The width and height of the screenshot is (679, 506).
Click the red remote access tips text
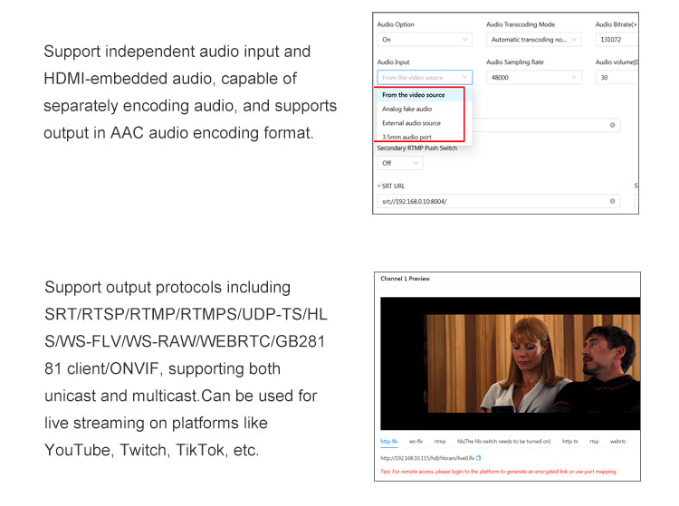pyautogui.click(x=498, y=472)
